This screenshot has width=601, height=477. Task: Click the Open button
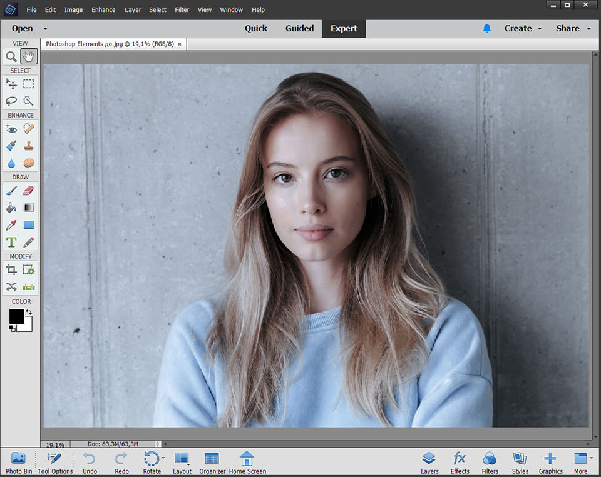click(x=23, y=28)
